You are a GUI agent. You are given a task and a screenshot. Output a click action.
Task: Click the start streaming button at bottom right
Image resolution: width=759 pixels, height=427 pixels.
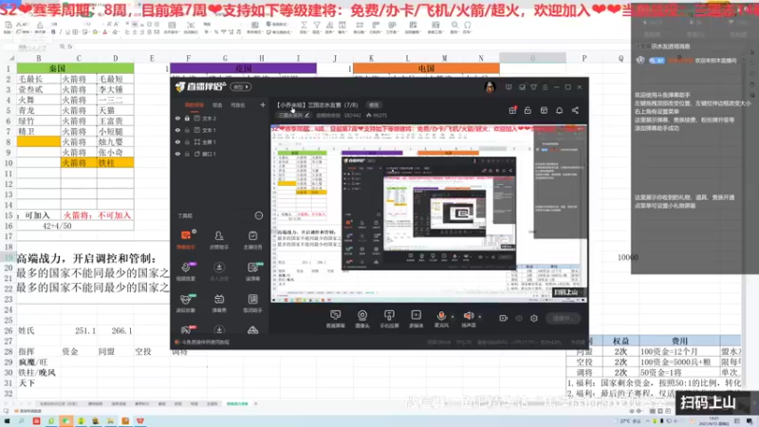(x=563, y=318)
